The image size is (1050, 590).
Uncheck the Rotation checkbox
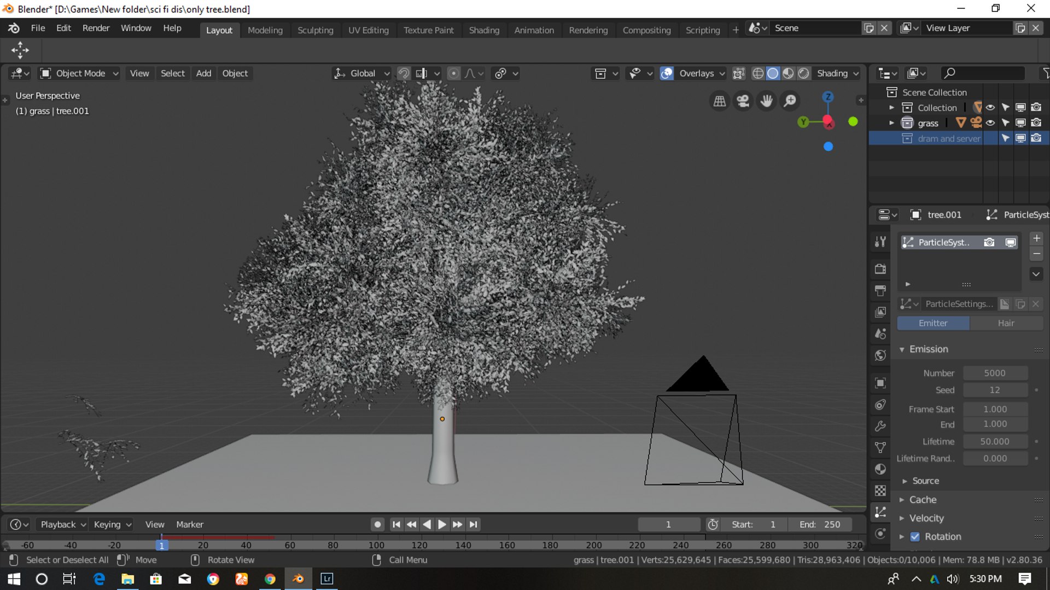click(x=915, y=537)
